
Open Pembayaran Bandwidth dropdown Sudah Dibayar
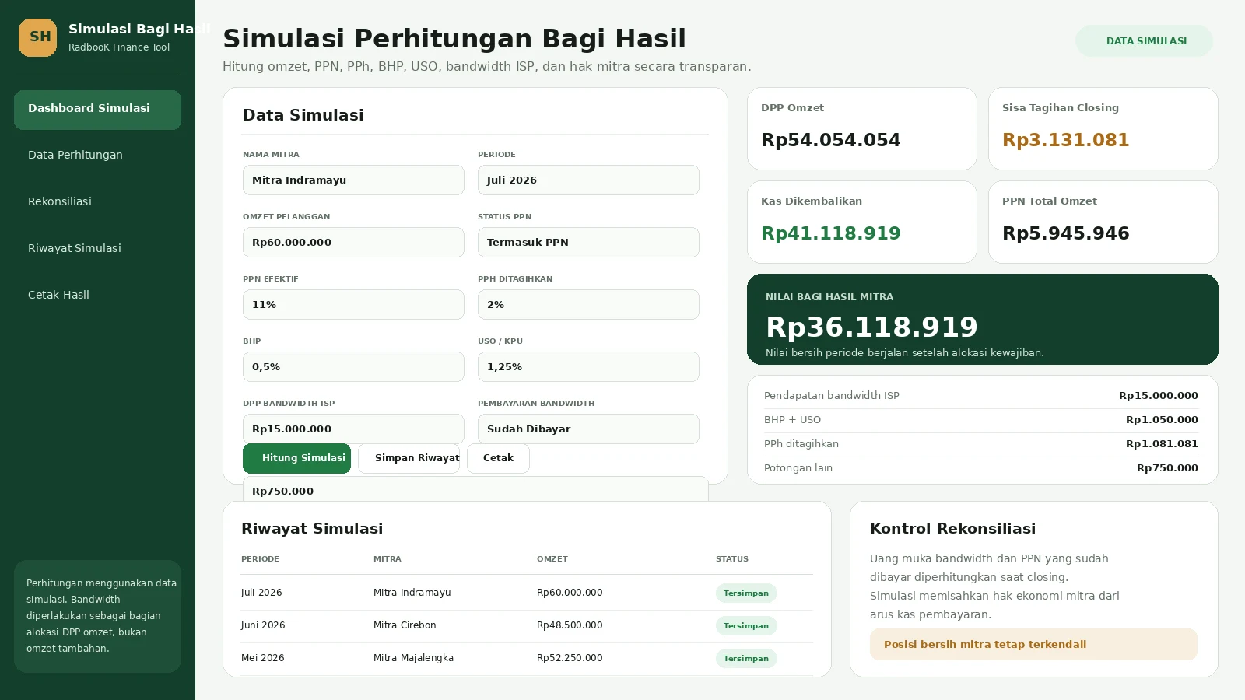pyautogui.click(x=588, y=429)
